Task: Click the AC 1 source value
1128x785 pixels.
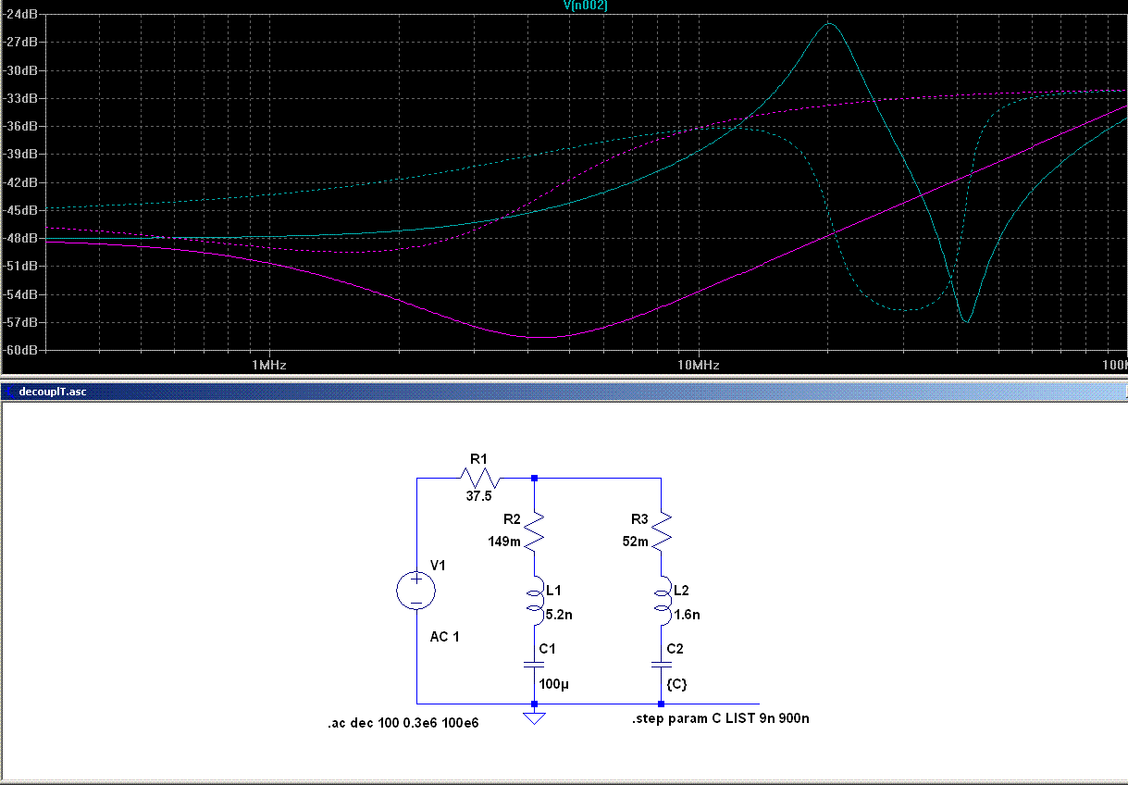Action: click(x=444, y=637)
